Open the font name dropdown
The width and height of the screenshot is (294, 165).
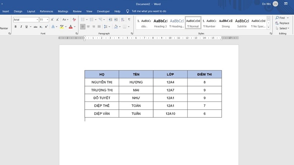(x=37, y=19)
